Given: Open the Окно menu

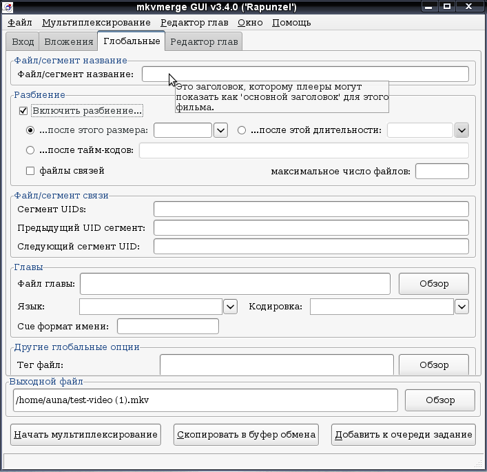Looking at the screenshot, I should pyautogui.click(x=250, y=23).
